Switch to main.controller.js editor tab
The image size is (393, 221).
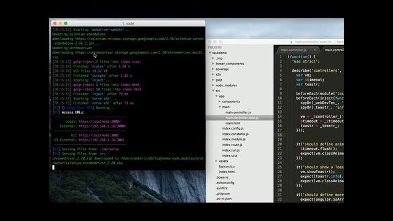point(294,50)
